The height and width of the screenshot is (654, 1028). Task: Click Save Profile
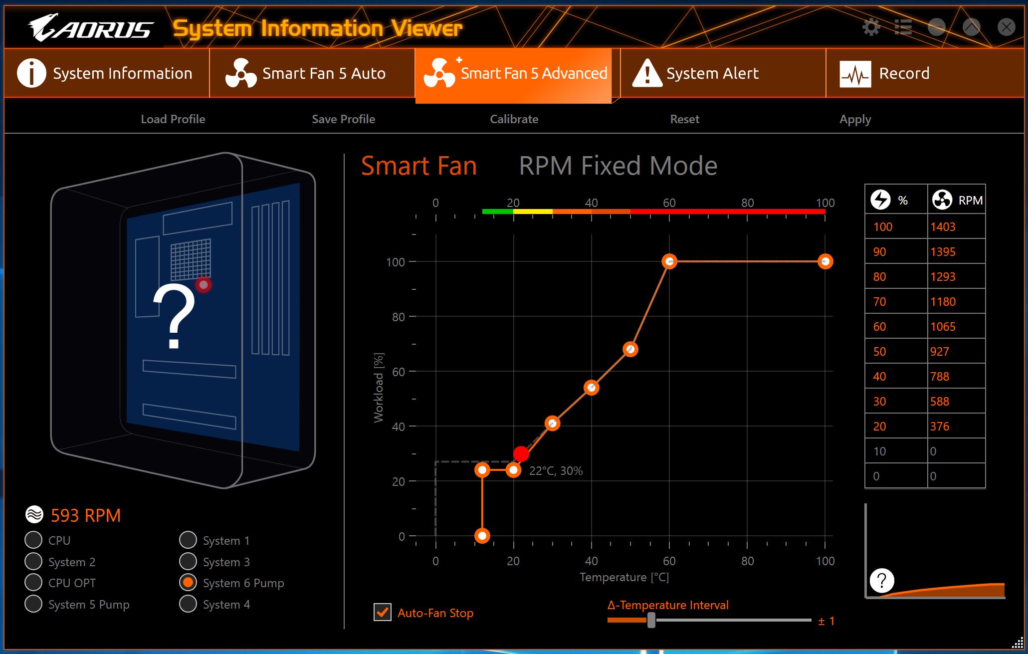(x=344, y=119)
